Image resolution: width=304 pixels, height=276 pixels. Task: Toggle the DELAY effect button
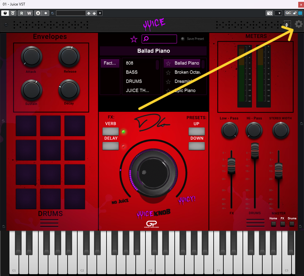click(110, 146)
